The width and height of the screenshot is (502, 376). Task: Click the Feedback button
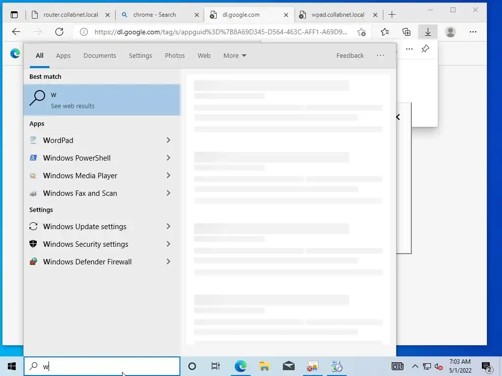click(x=350, y=56)
